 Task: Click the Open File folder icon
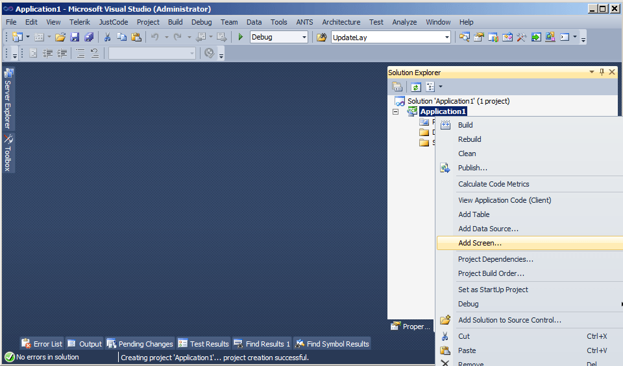point(60,38)
